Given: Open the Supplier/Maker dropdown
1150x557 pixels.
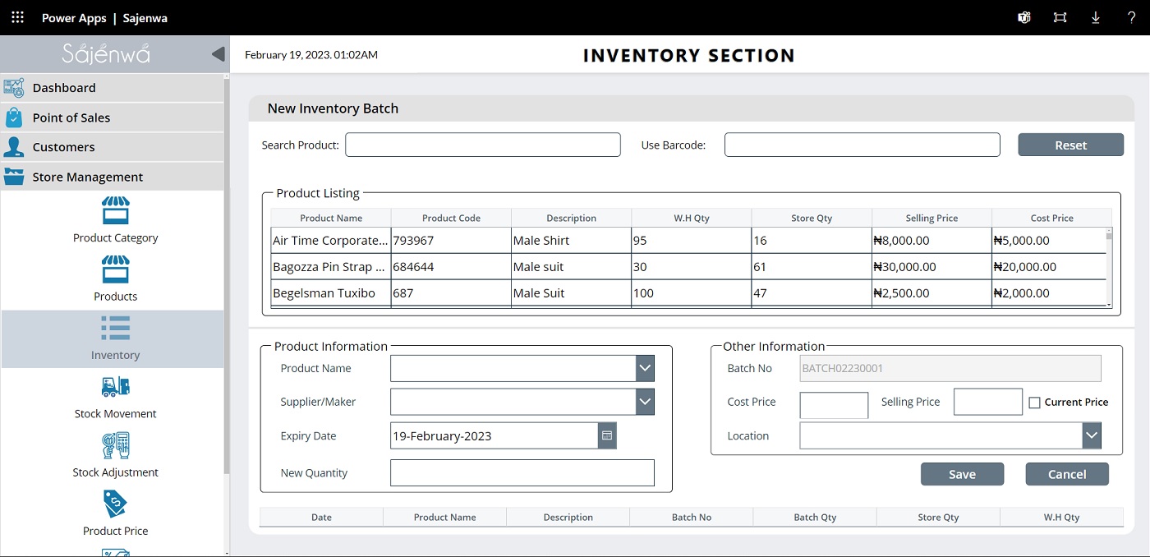Looking at the screenshot, I should 645,402.
